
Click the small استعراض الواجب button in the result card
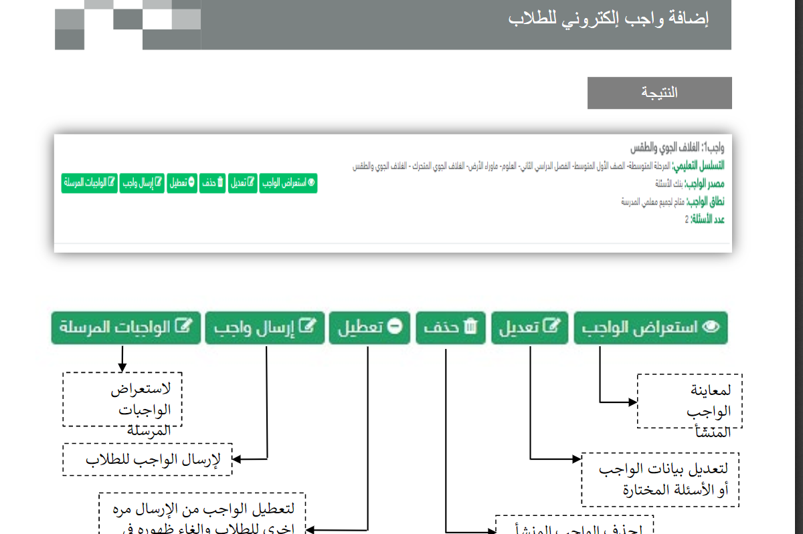288,183
